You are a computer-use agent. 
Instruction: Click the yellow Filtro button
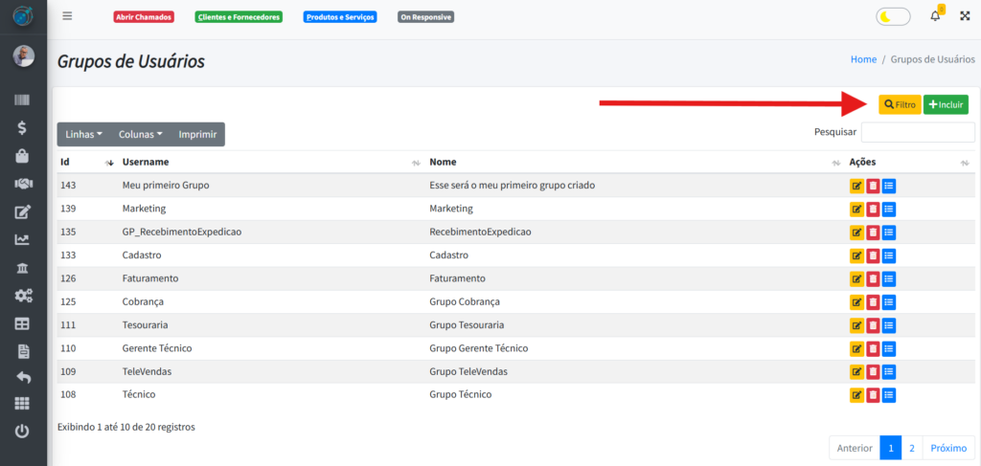pos(900,104)
